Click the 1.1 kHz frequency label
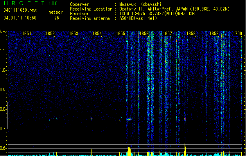Viewport: 246px width, 156px height. click(3, 51)
